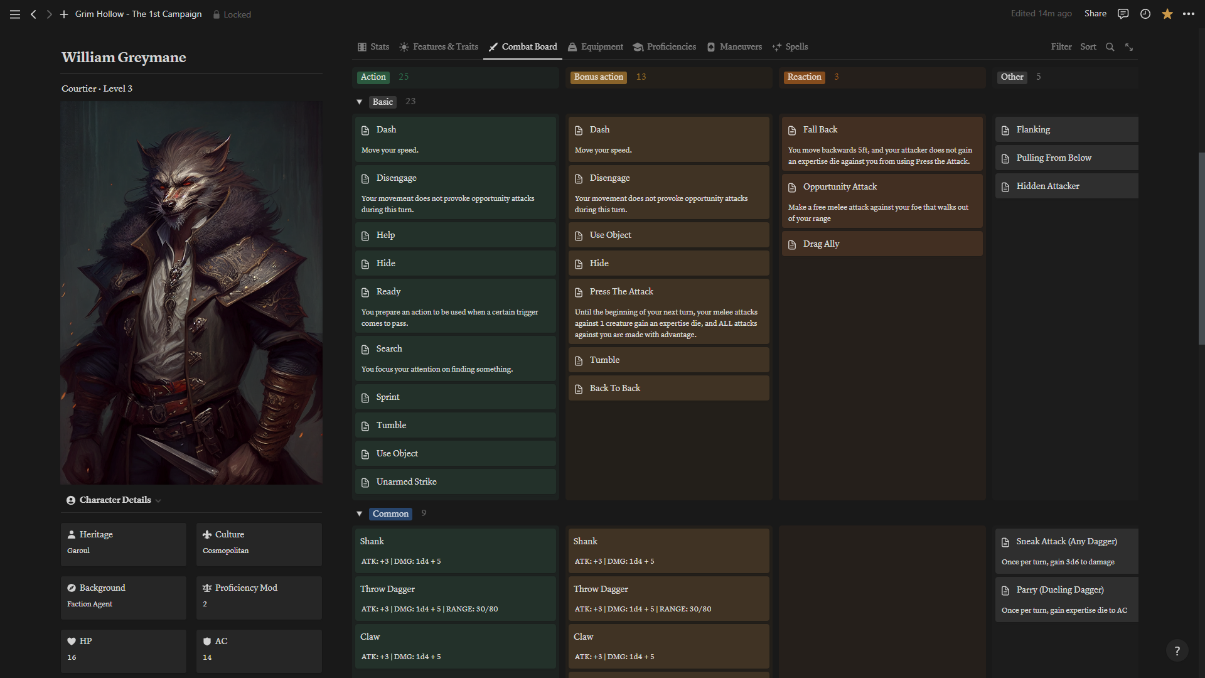Open the sidebar hamburger menu
The width and height of the screenshot is (1205, 678).
pyautogui.click(x=15, y=14)
